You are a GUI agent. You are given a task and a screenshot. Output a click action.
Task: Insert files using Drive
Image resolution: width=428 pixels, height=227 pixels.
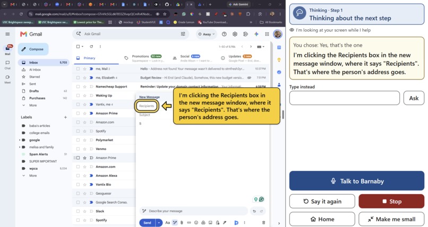[x=203, y=223]
